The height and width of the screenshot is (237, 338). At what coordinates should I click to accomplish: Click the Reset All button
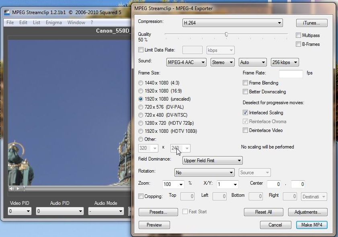[263, 212]
